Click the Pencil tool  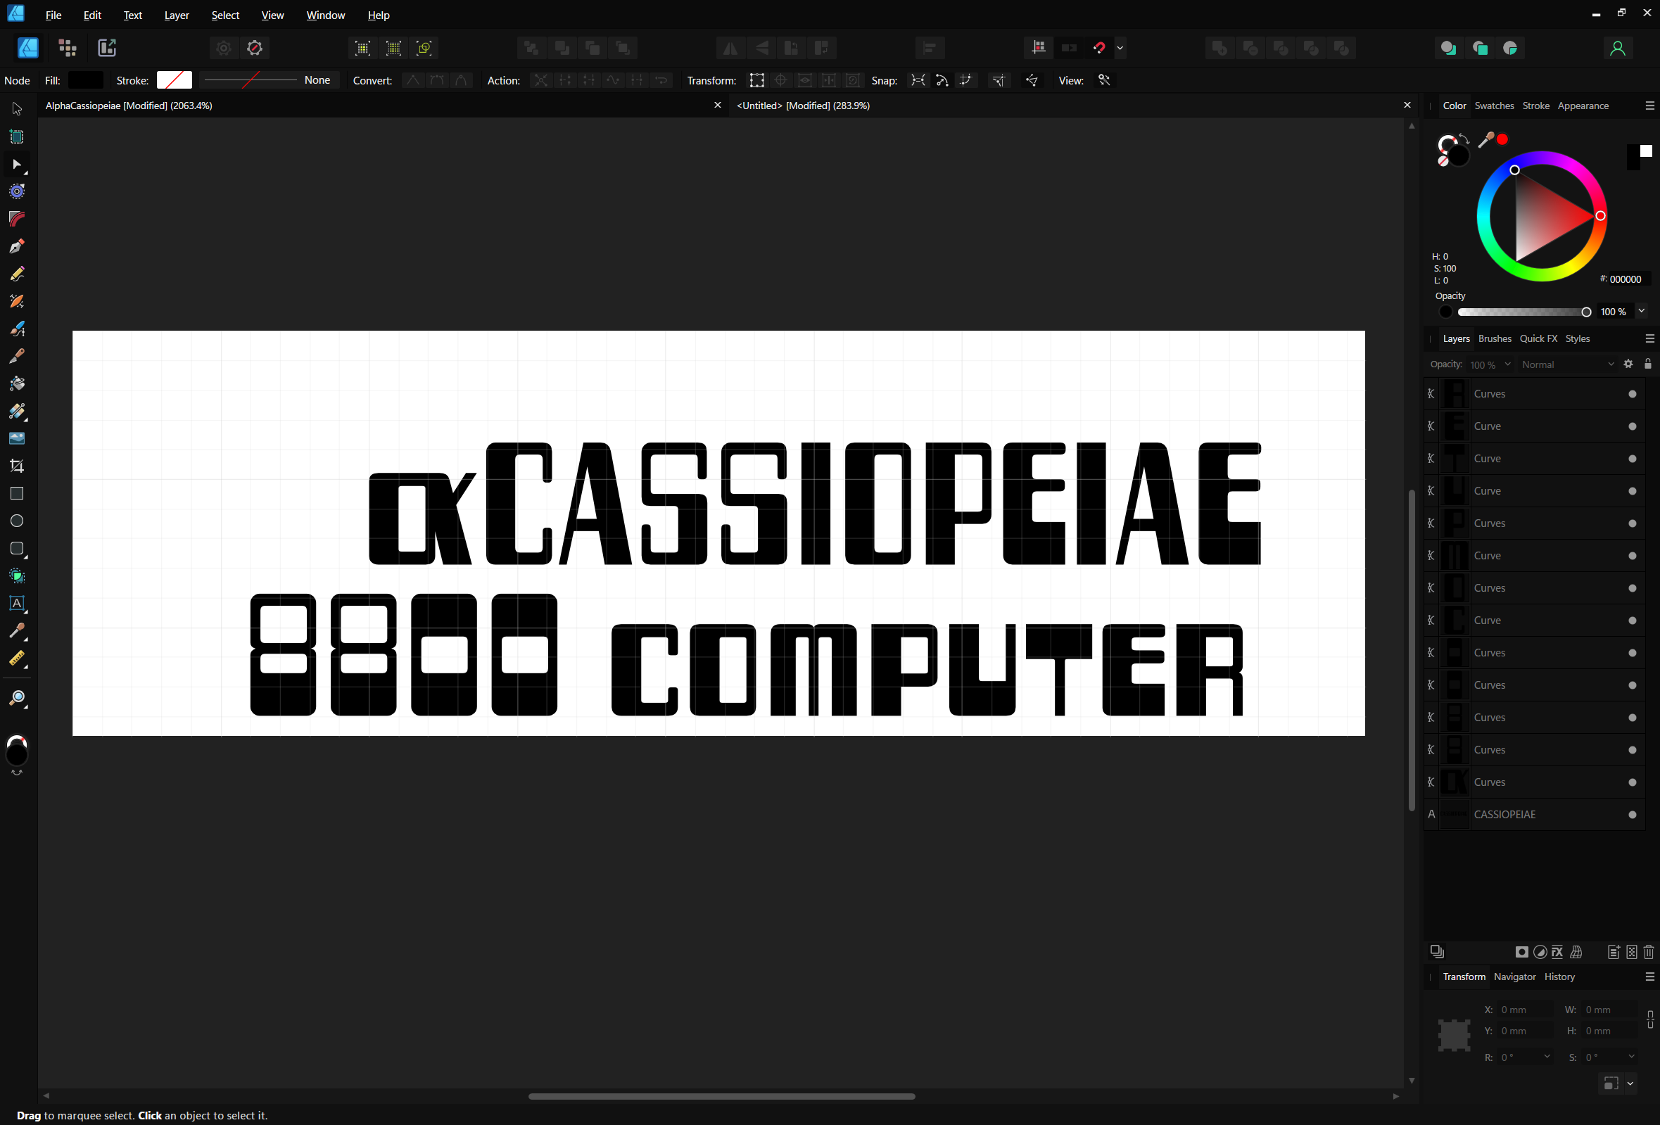(16, 274)
